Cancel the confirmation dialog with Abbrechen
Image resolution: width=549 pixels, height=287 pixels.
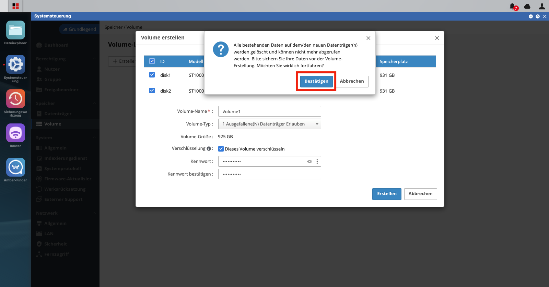coord(352,81)
